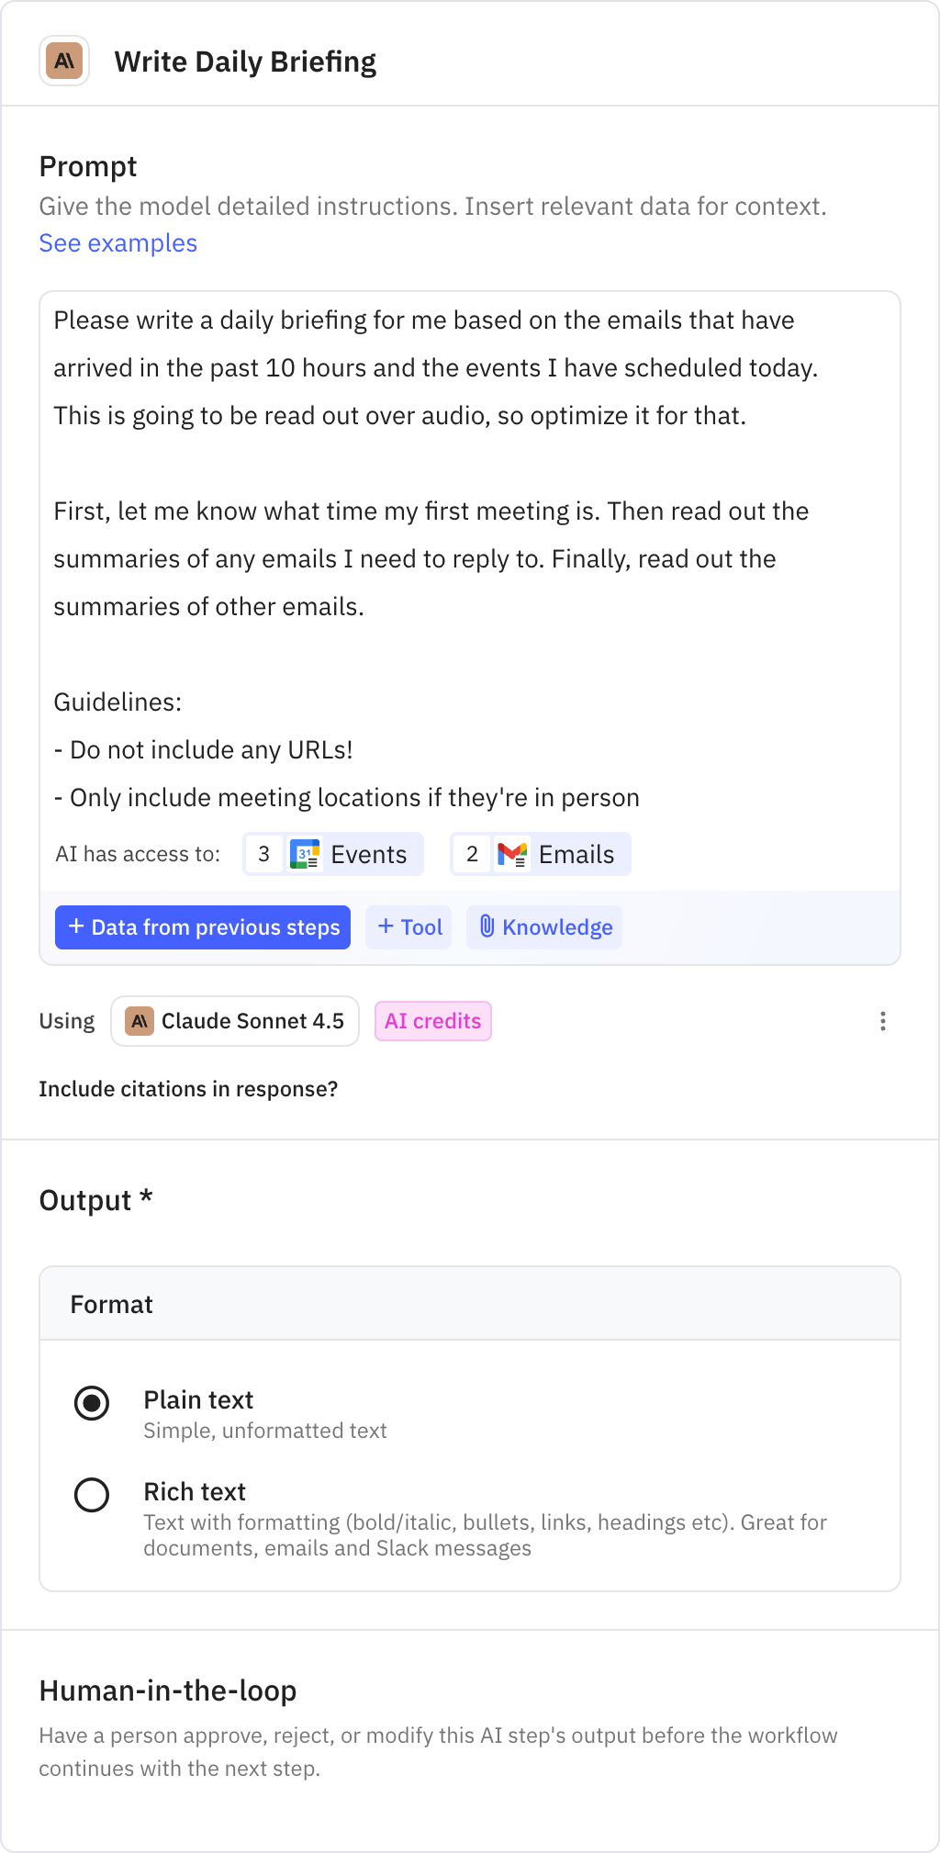Viewport: 940px width, 1853px height.
Task: Click the AI credits badge
Action: 432,1021
